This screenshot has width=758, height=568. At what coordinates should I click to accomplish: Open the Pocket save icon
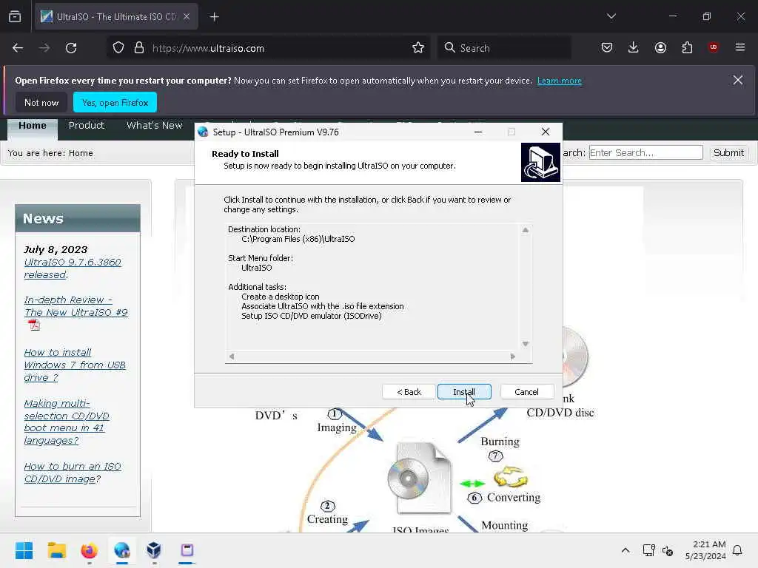coord(607,47)
